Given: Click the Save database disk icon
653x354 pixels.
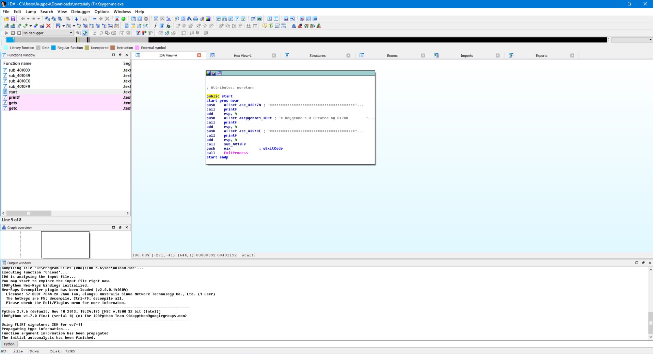Looking at the screenshot, I should pos(13,19).
